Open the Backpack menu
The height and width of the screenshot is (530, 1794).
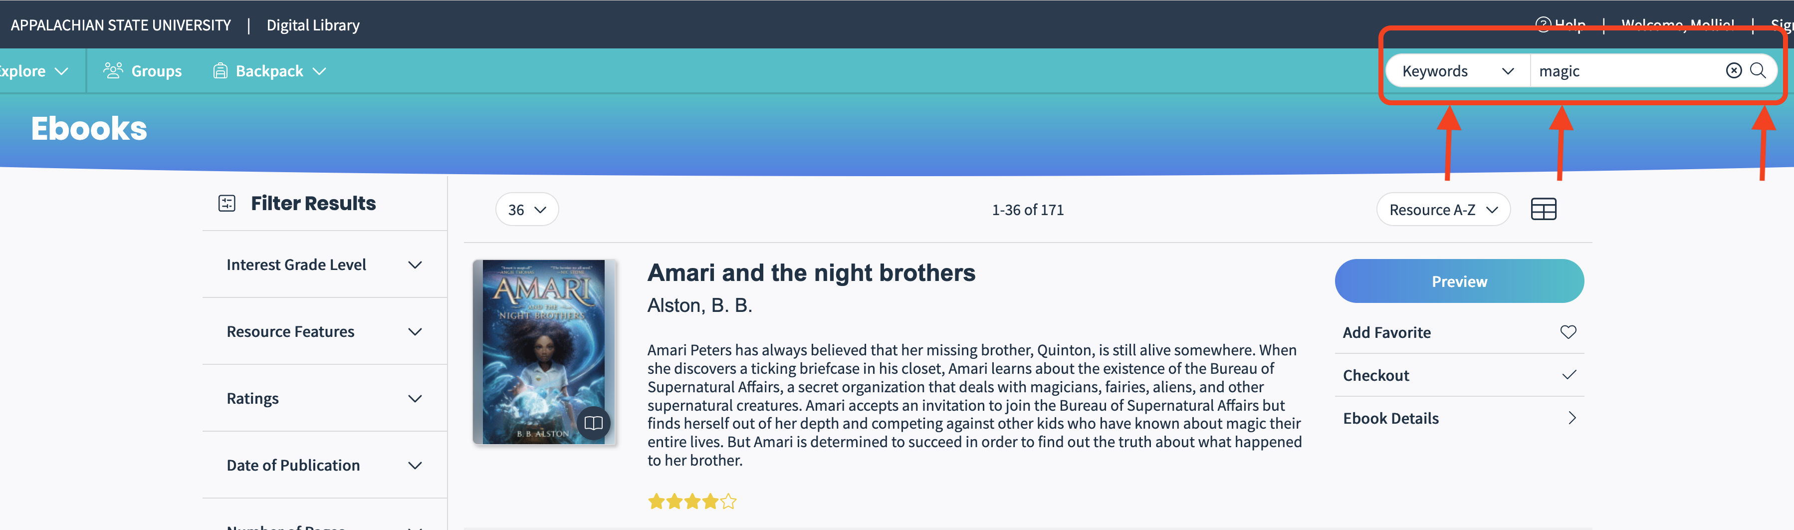[269, 71]
